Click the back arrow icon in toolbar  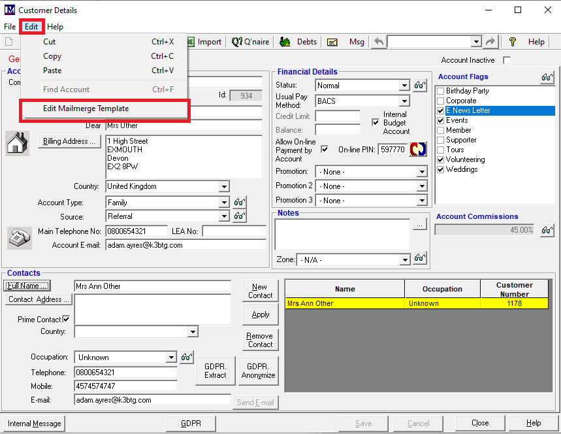(379, 42)
